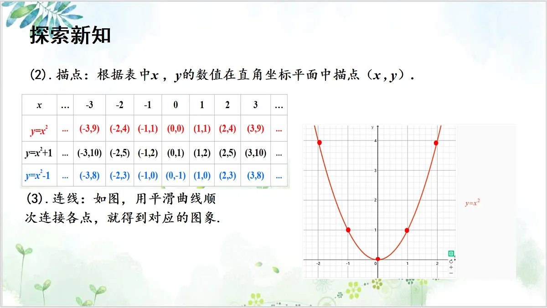The image size is (547, 308).
Task: Click the red y=x² legend label beside graph
Action: click(472, 204)
